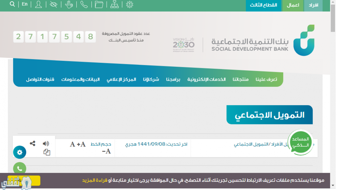337x190 pixels.
Task: Click the copy page icon
Action: pos(47,152)
